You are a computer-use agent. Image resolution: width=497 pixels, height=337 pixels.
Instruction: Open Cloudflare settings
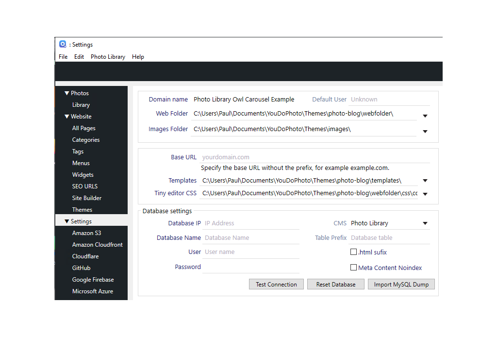[x=85, y=256]
